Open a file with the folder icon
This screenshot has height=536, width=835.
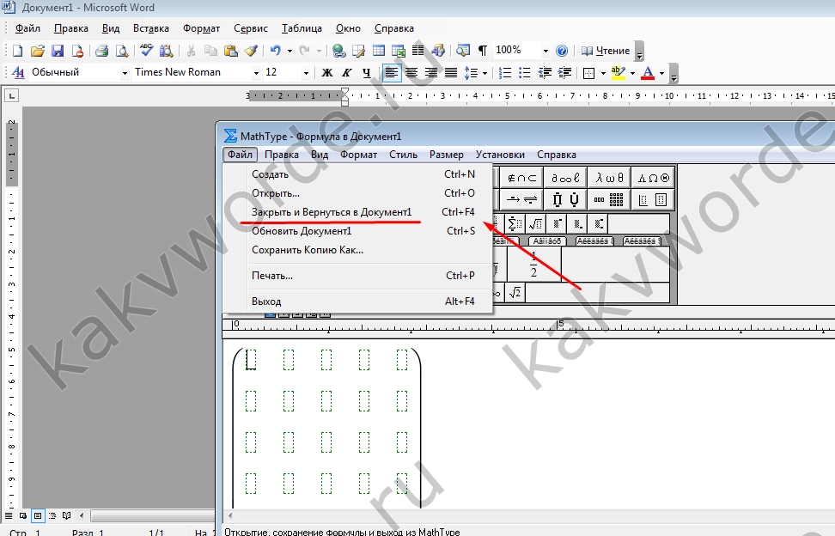pos(37,51)
